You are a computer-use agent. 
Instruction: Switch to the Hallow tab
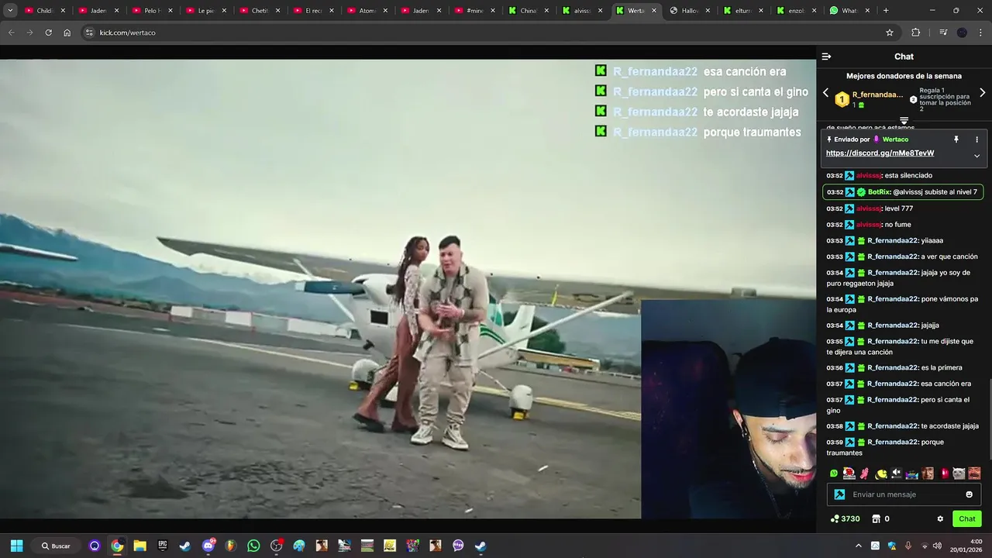point(689,11)
